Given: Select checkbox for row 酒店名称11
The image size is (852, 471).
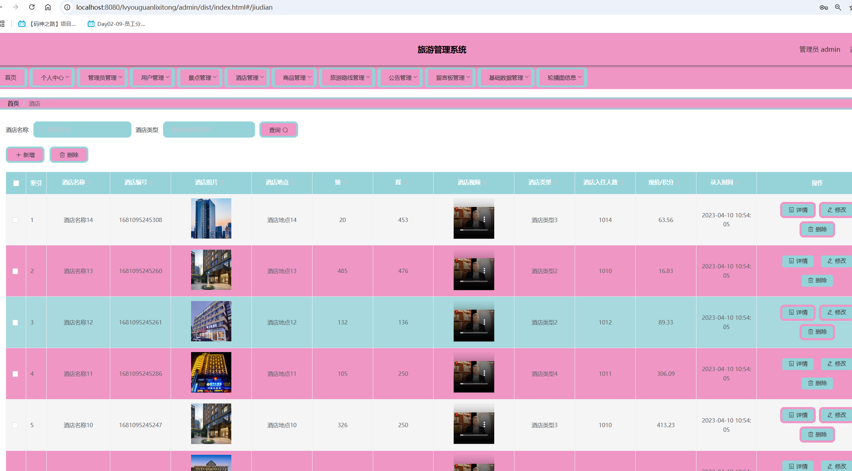Looking at the screenshot, I should click(x=15, y=374).
